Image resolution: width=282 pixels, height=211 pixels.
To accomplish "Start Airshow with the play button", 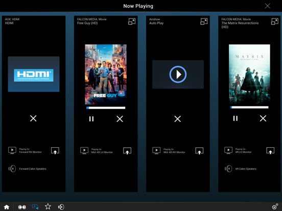I will [x=178, y=74].
